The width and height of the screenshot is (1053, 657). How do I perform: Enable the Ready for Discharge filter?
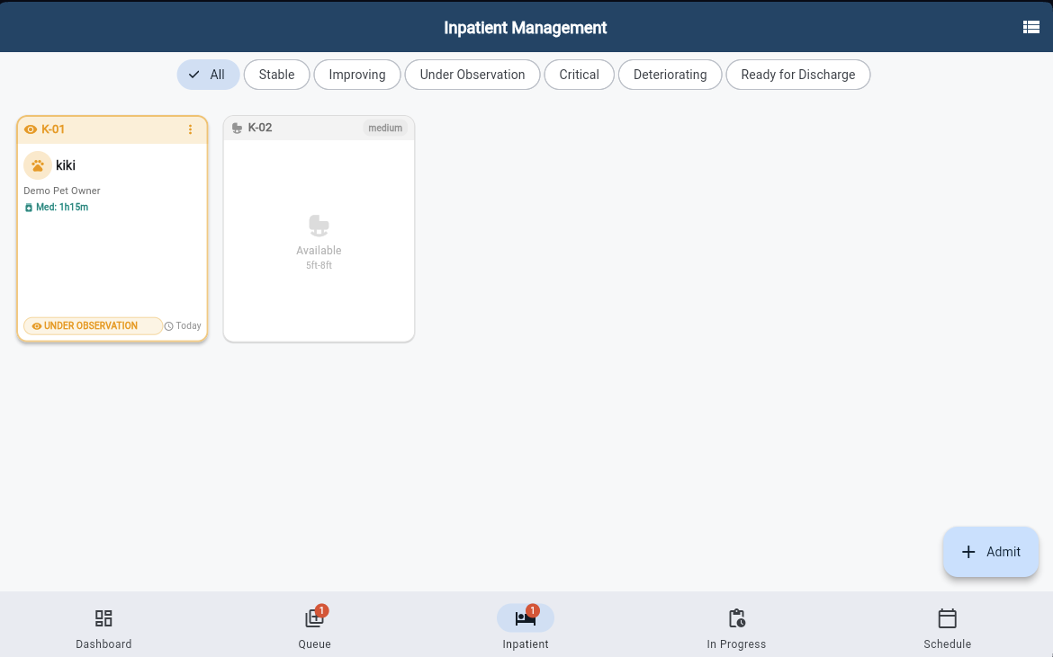point(798,75)
